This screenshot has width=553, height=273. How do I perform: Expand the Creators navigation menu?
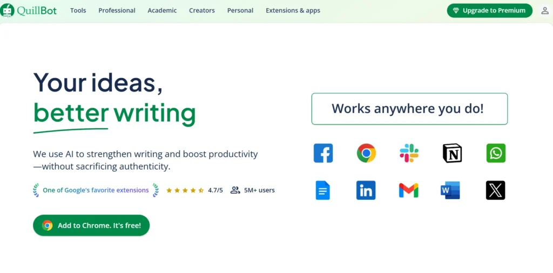(202, 10)
